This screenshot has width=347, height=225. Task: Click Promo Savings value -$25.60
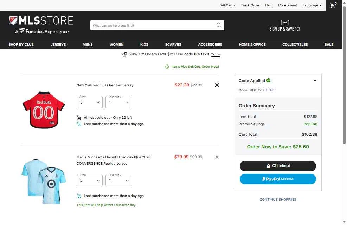pyautogui.click(x=310, y=124)
